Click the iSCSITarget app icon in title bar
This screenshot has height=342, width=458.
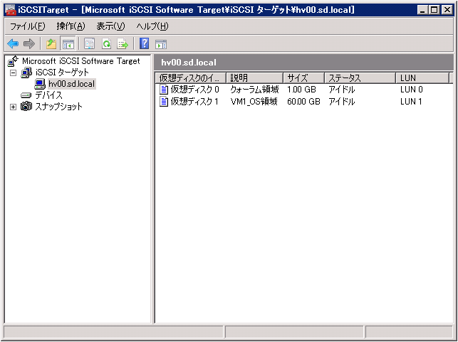[x=10, y=10]
